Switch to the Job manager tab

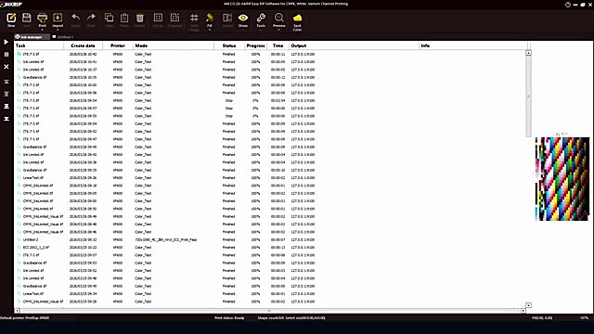click(x=32, y=37)
